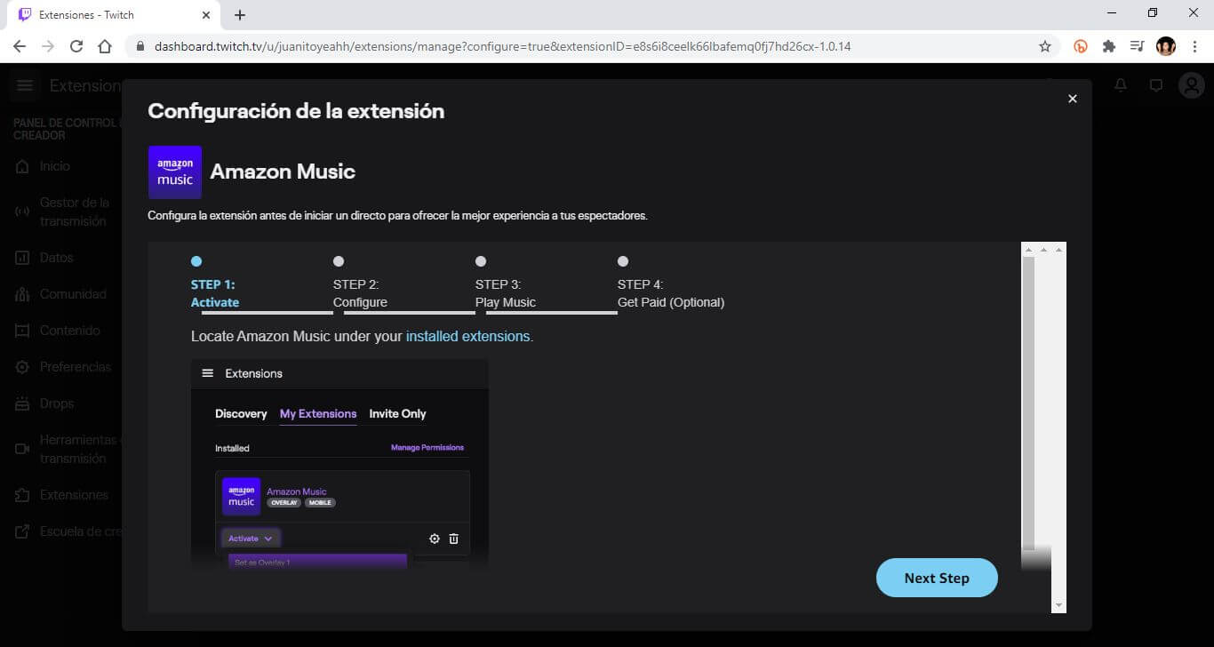
Task: Click the Amazon Music extension logo
Action: (x=175, y=172)
